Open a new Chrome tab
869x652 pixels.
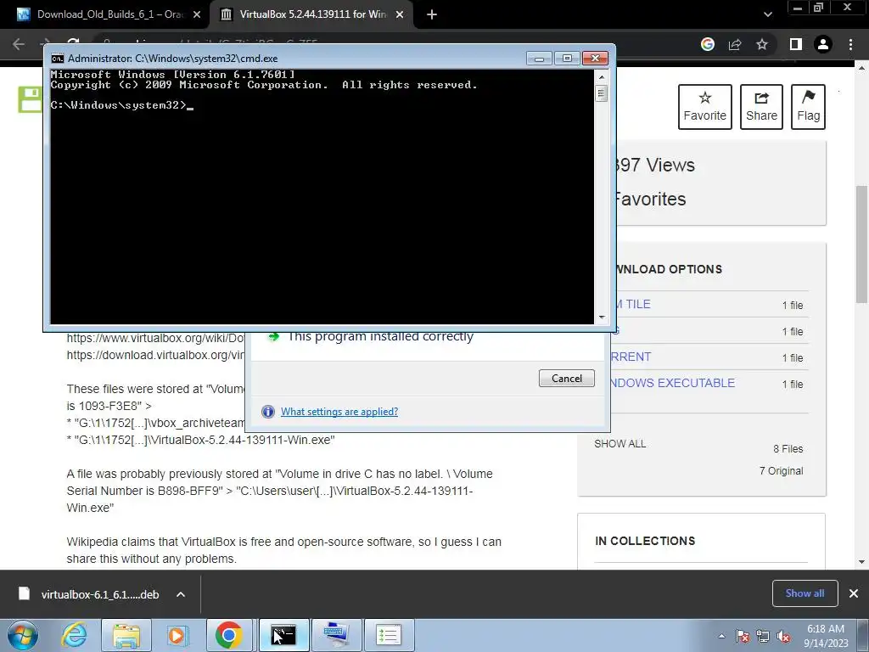pyautogui.click(x=432, y=14)
